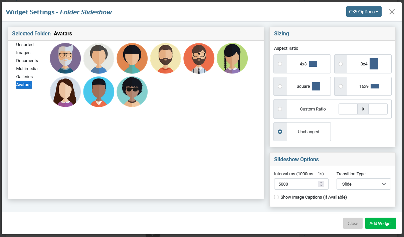Select the long brown hair woman avatar
This screenshot has height=237, width=404.
65,92
